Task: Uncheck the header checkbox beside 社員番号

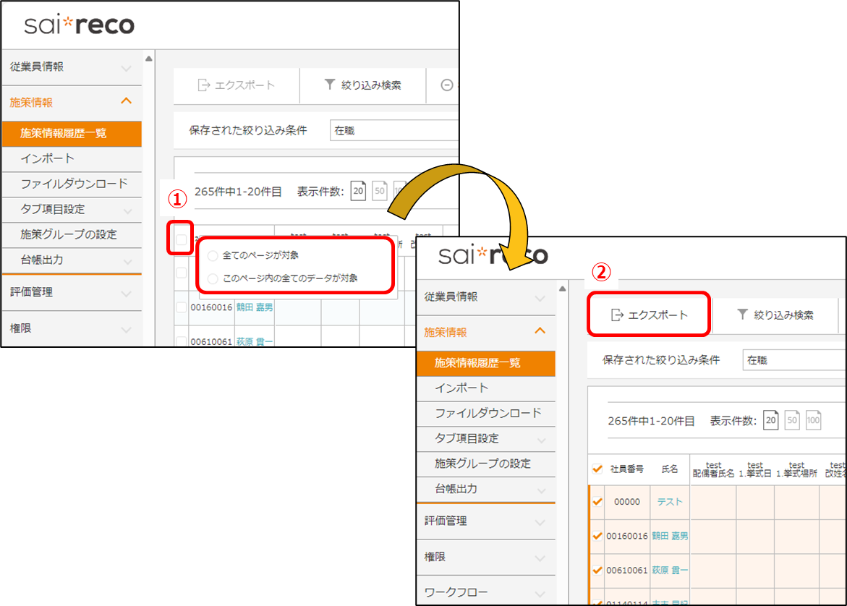Action: pyautogui.click(x=597, y=469)
